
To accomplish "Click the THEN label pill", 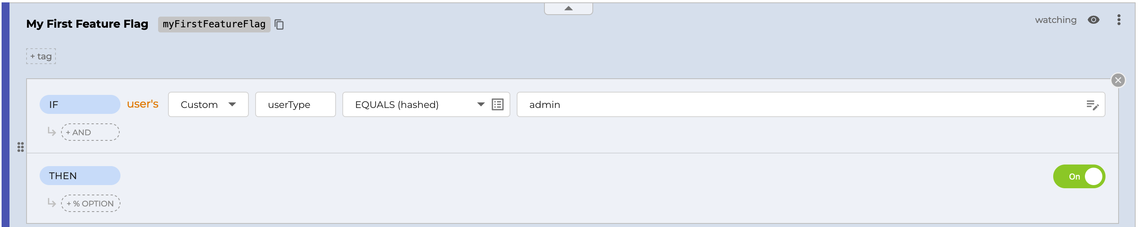I will (80, 176).
